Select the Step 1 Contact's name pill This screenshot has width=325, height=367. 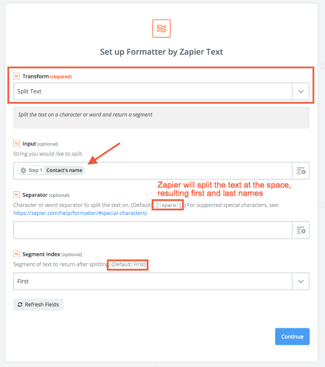[51, 170]
